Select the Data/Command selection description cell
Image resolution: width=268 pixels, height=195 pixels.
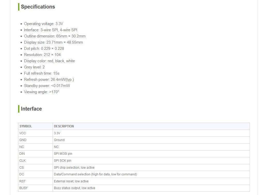click(x=95, y=174)
